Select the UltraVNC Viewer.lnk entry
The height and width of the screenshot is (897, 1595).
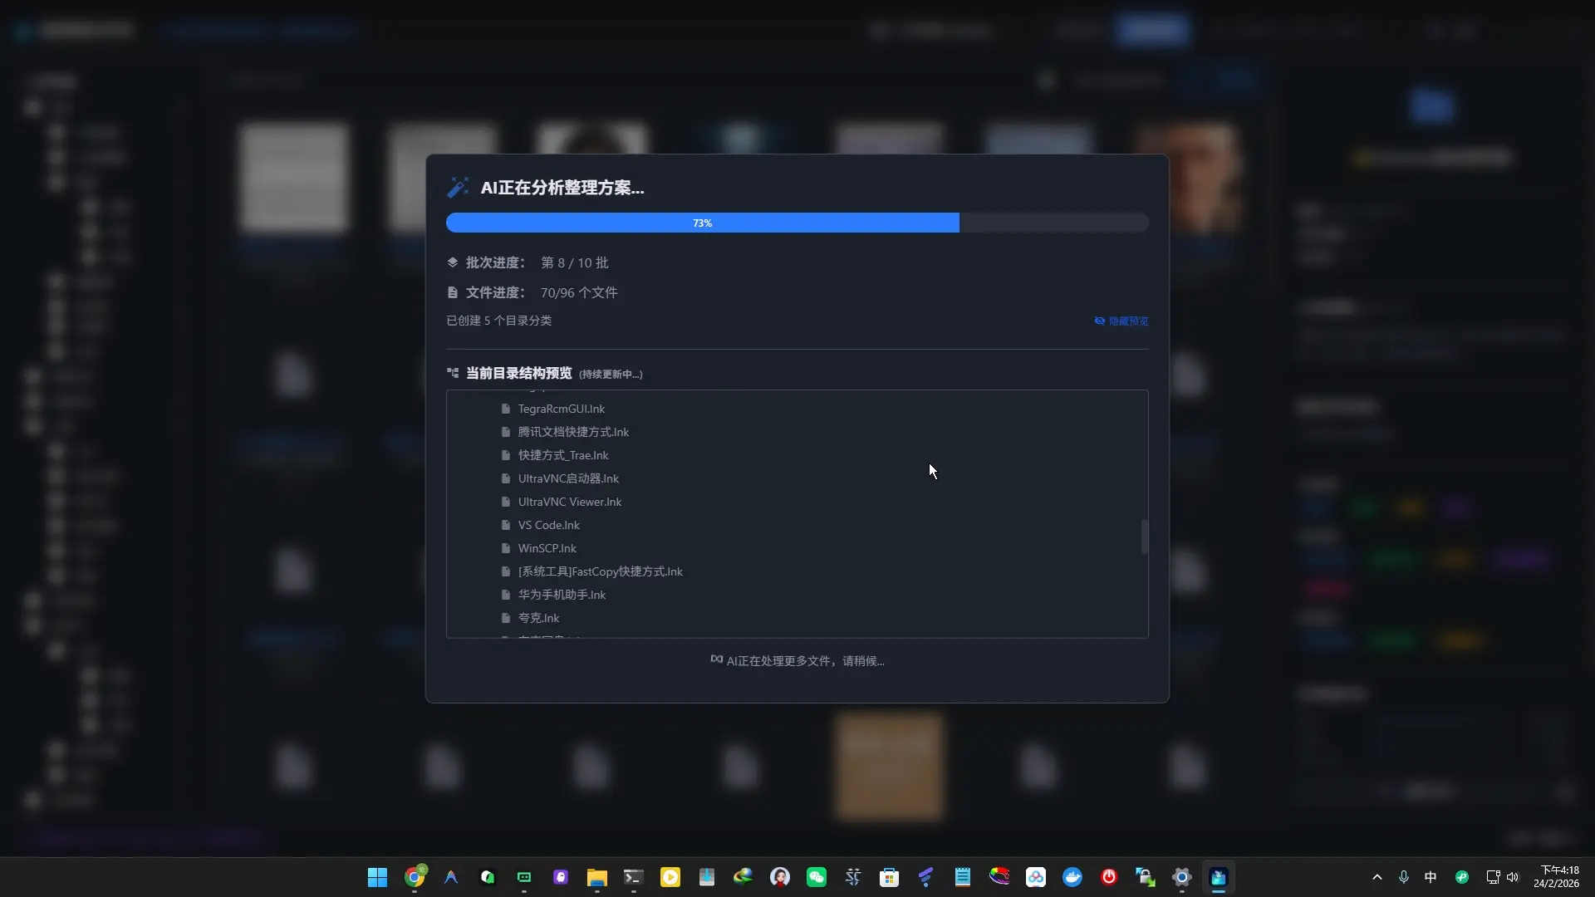coord(570,502)
